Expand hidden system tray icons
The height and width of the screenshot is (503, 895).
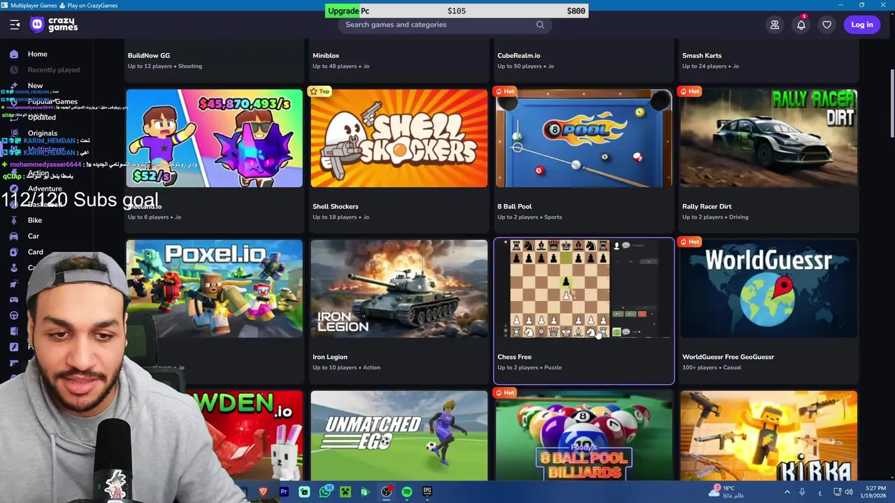(787, 492)
